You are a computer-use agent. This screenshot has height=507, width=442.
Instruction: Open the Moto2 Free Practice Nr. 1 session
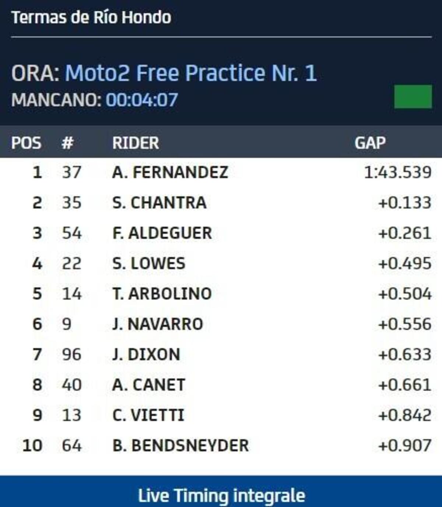coord(191,73)
